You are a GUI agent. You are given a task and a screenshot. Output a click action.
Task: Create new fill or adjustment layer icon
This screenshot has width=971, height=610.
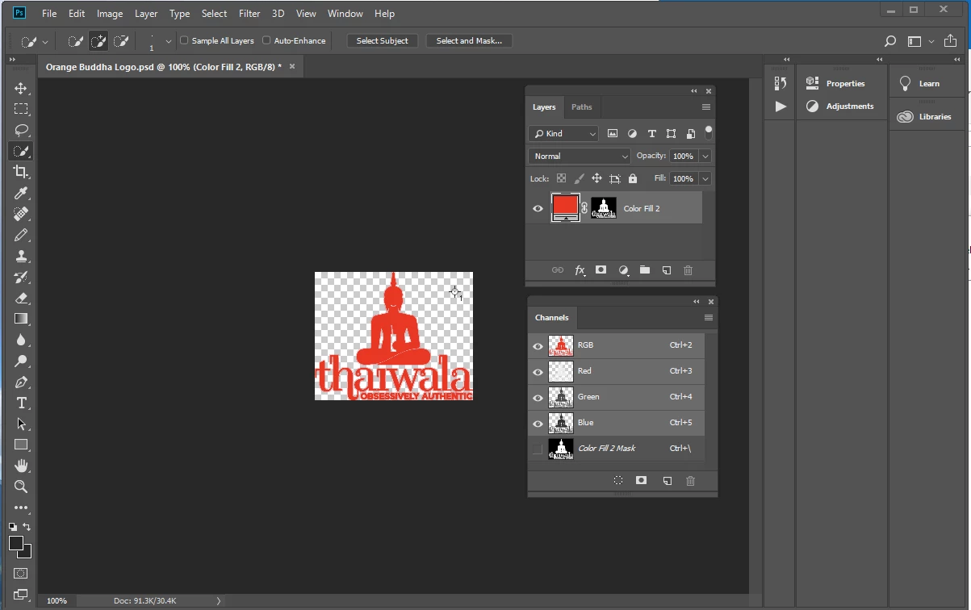[623, 270]
